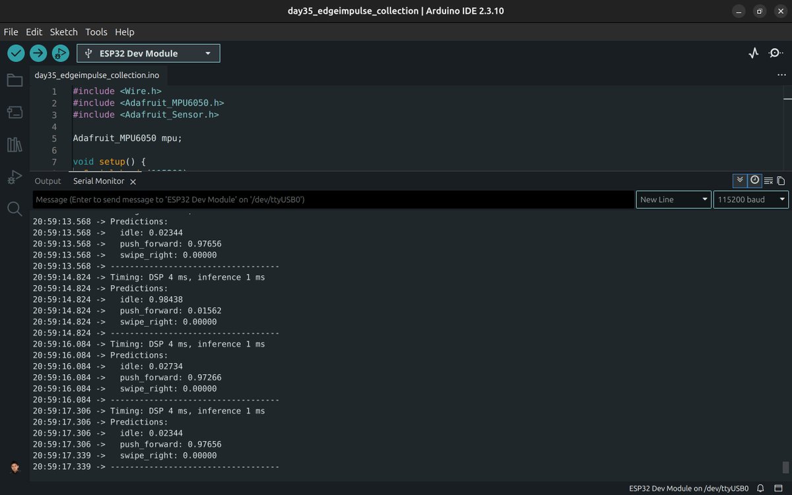Open the Debug panel in sidebar
Viewport: 792px width, 495px height.
(x=15, y=177)
